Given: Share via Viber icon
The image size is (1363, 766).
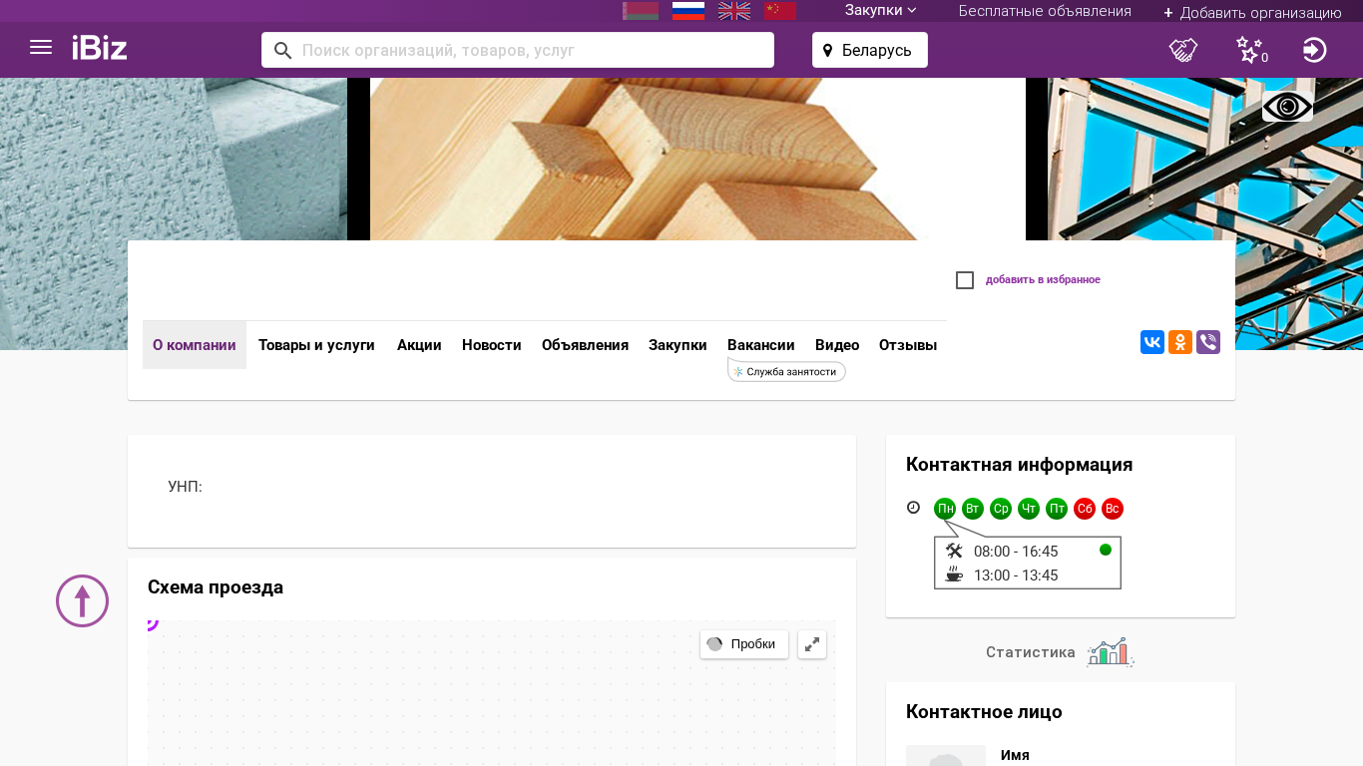Looking at the screenshot, I should pyautogui.click(x=1208, y=342).
